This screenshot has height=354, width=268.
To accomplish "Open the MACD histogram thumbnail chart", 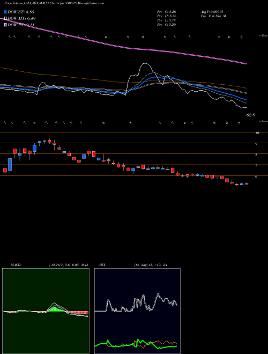I will [46, 311].
